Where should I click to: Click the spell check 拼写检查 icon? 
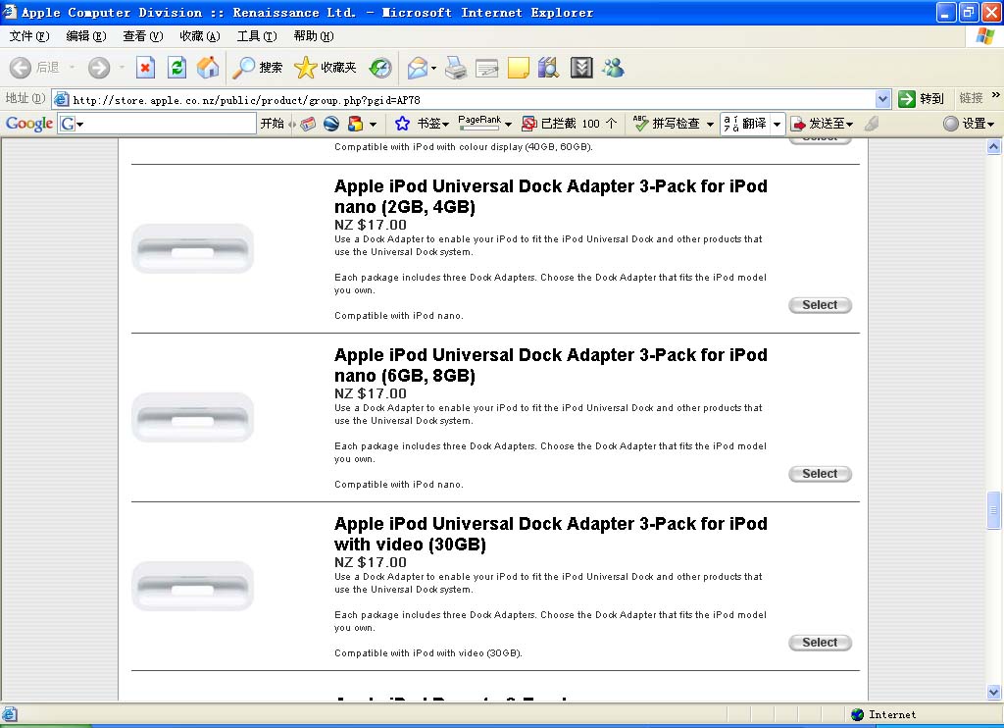[640, 123]
